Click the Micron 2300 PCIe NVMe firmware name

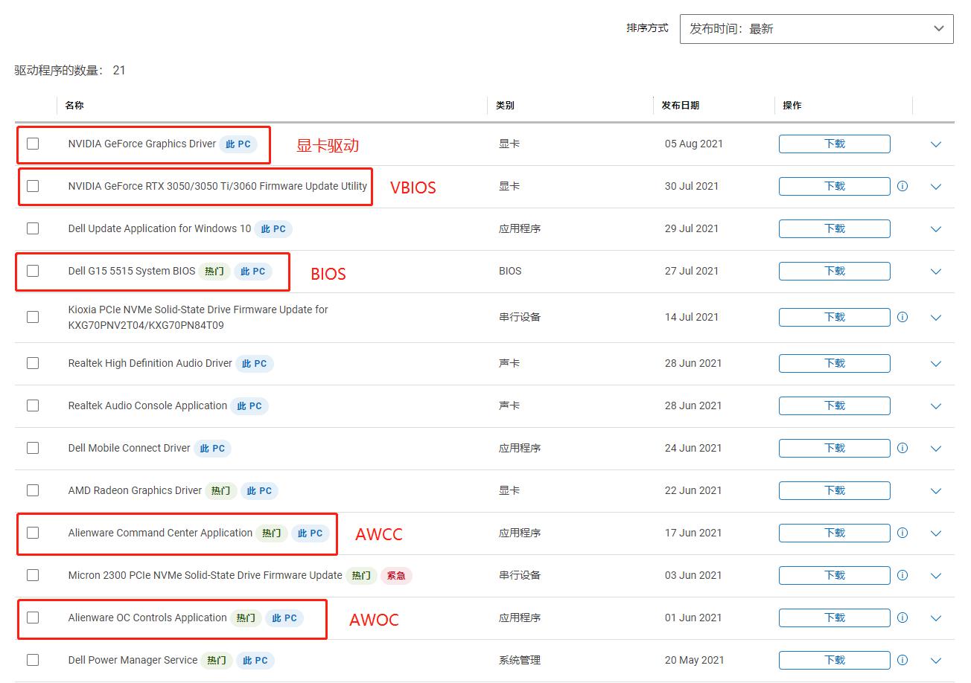click(205, 575)
